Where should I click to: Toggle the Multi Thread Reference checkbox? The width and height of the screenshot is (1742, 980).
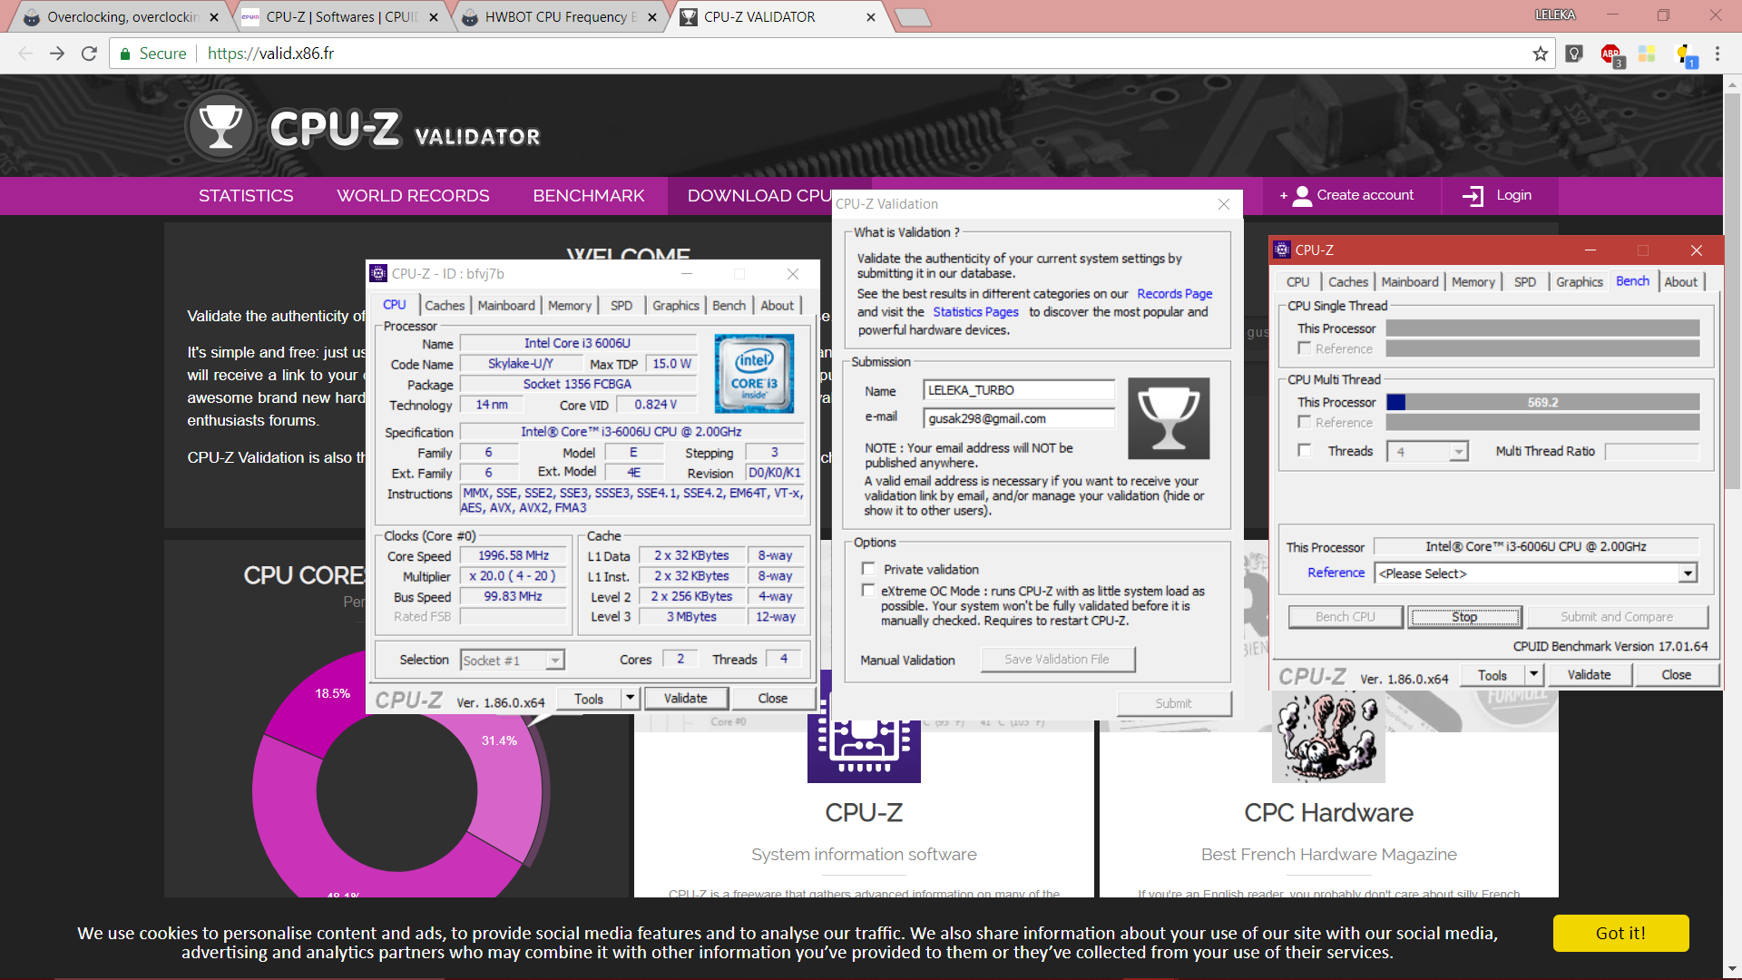1305,422
